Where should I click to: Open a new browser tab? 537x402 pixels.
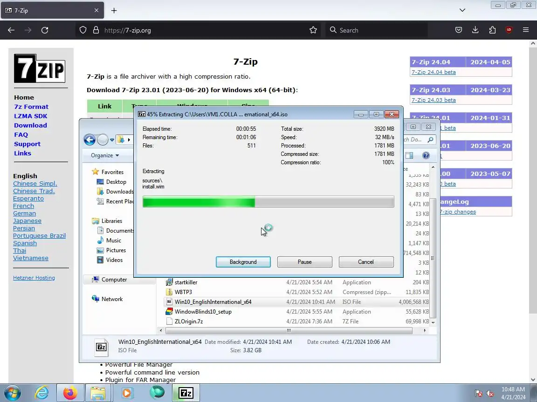(x=114, y=11)
